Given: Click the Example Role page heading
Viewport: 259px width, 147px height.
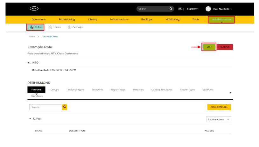Looking at the screenshot, I should (40, 47).
